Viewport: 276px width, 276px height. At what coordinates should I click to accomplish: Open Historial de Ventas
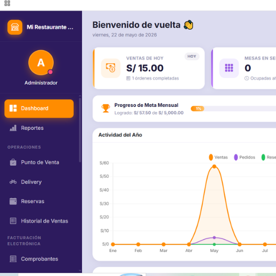[39, 221]
